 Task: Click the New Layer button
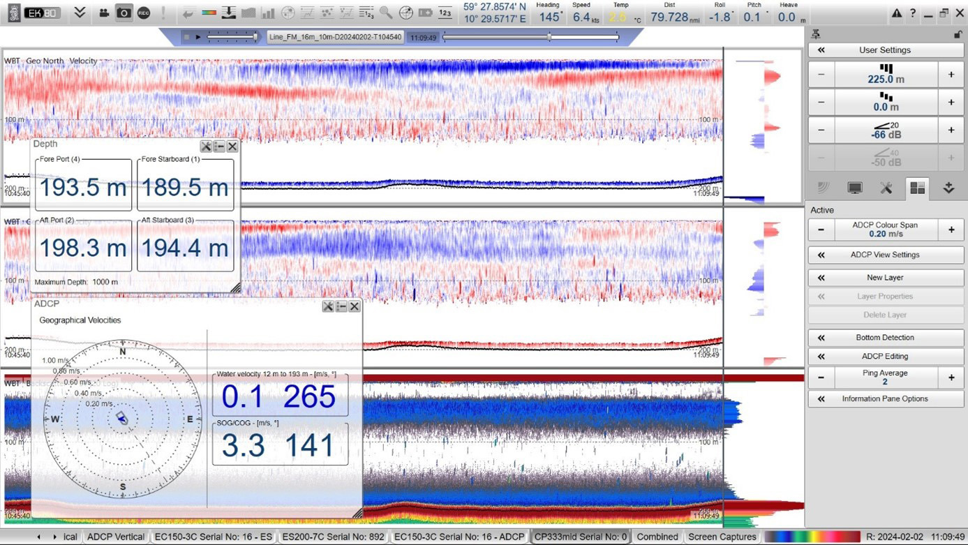[885, 278]
